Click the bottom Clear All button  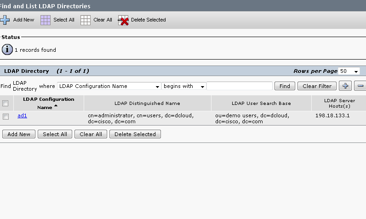(x=91, y=134)
